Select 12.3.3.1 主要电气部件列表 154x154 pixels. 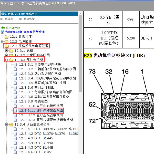[x=40, y=64]
